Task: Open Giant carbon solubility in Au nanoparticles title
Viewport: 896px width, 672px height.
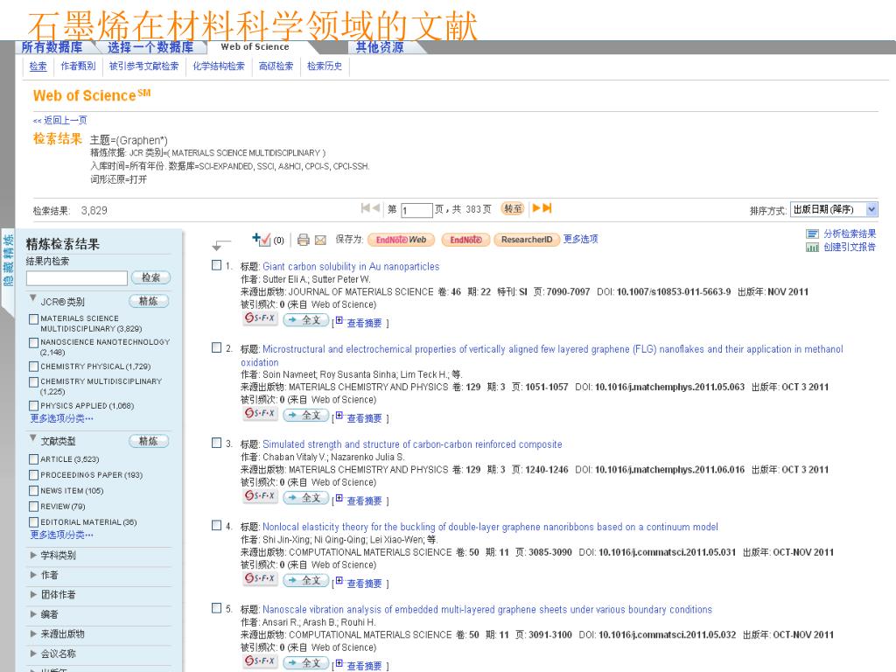Action: tap(351, 266)
